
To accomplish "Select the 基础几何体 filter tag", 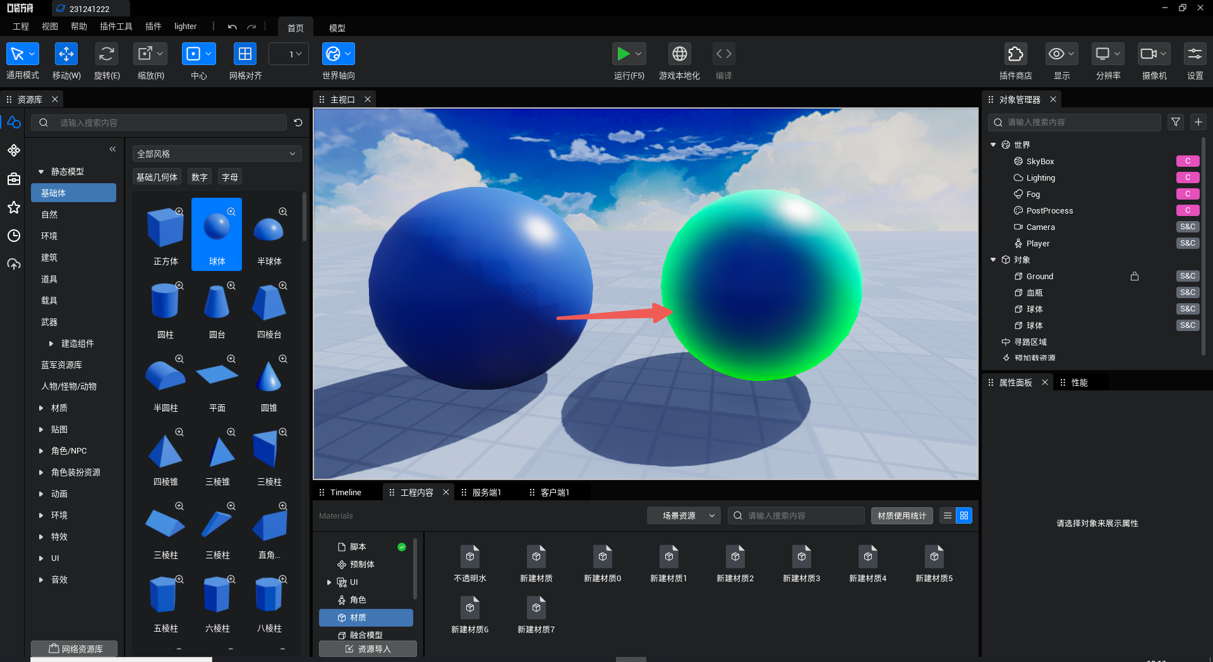I will click(157, 177).
